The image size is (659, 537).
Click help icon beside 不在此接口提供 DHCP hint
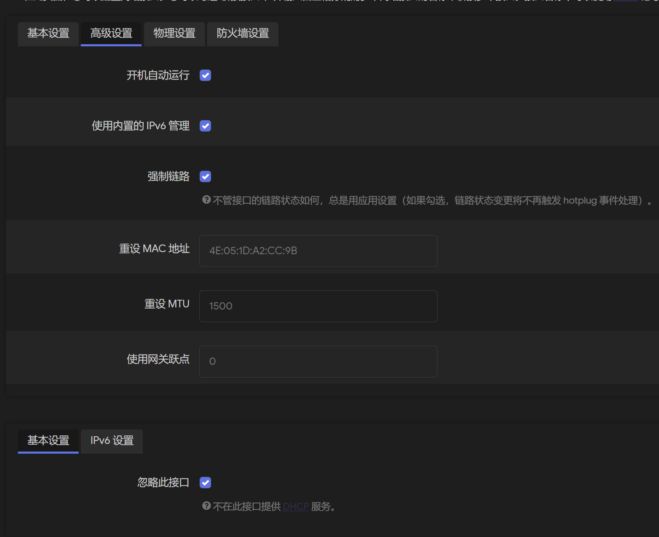tap(207, 506)
